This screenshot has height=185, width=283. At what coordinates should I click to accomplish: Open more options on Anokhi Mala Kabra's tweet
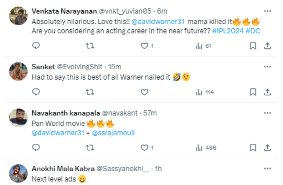tap(267, 169)
